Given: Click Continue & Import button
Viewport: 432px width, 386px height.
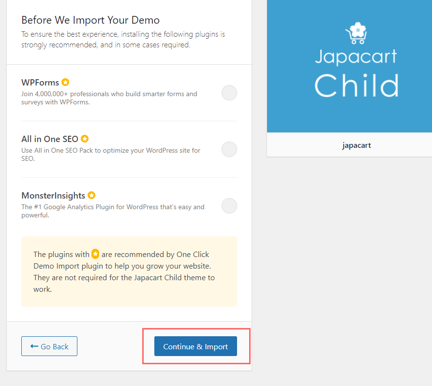Looking at the screenshot, I should (195, 346).
